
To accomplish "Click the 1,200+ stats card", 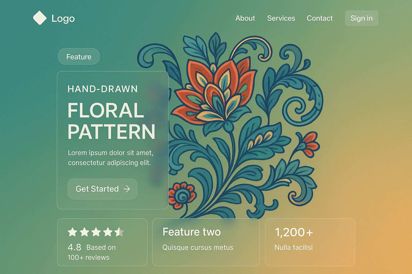I will pos(310,242).
